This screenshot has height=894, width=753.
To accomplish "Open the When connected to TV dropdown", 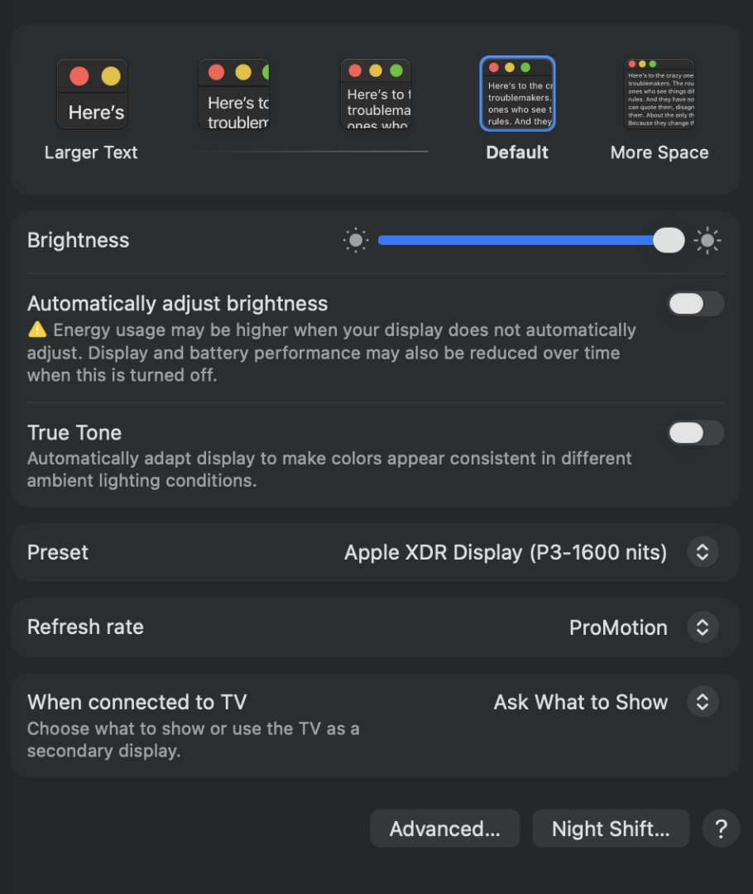I will pyautogui.click(x=703, y=702).
